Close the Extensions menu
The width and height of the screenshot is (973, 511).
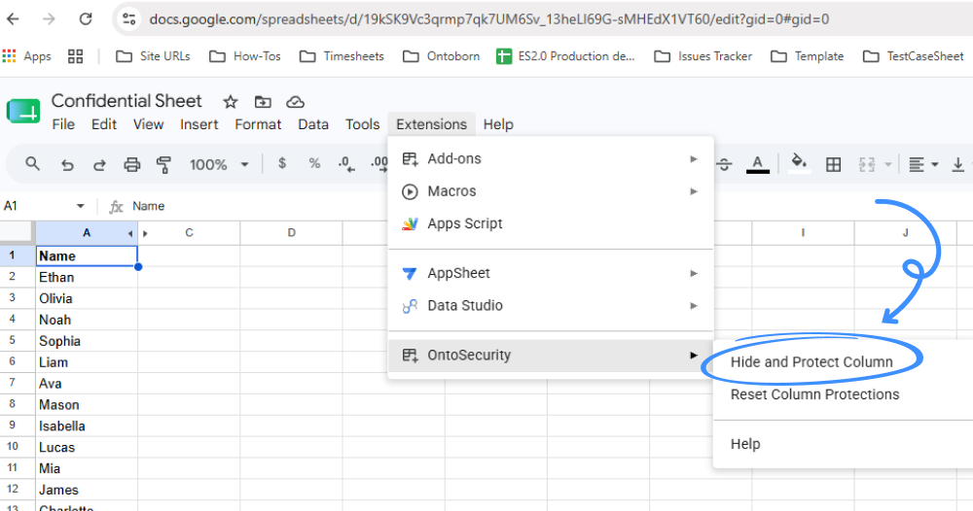coord(431,124)
